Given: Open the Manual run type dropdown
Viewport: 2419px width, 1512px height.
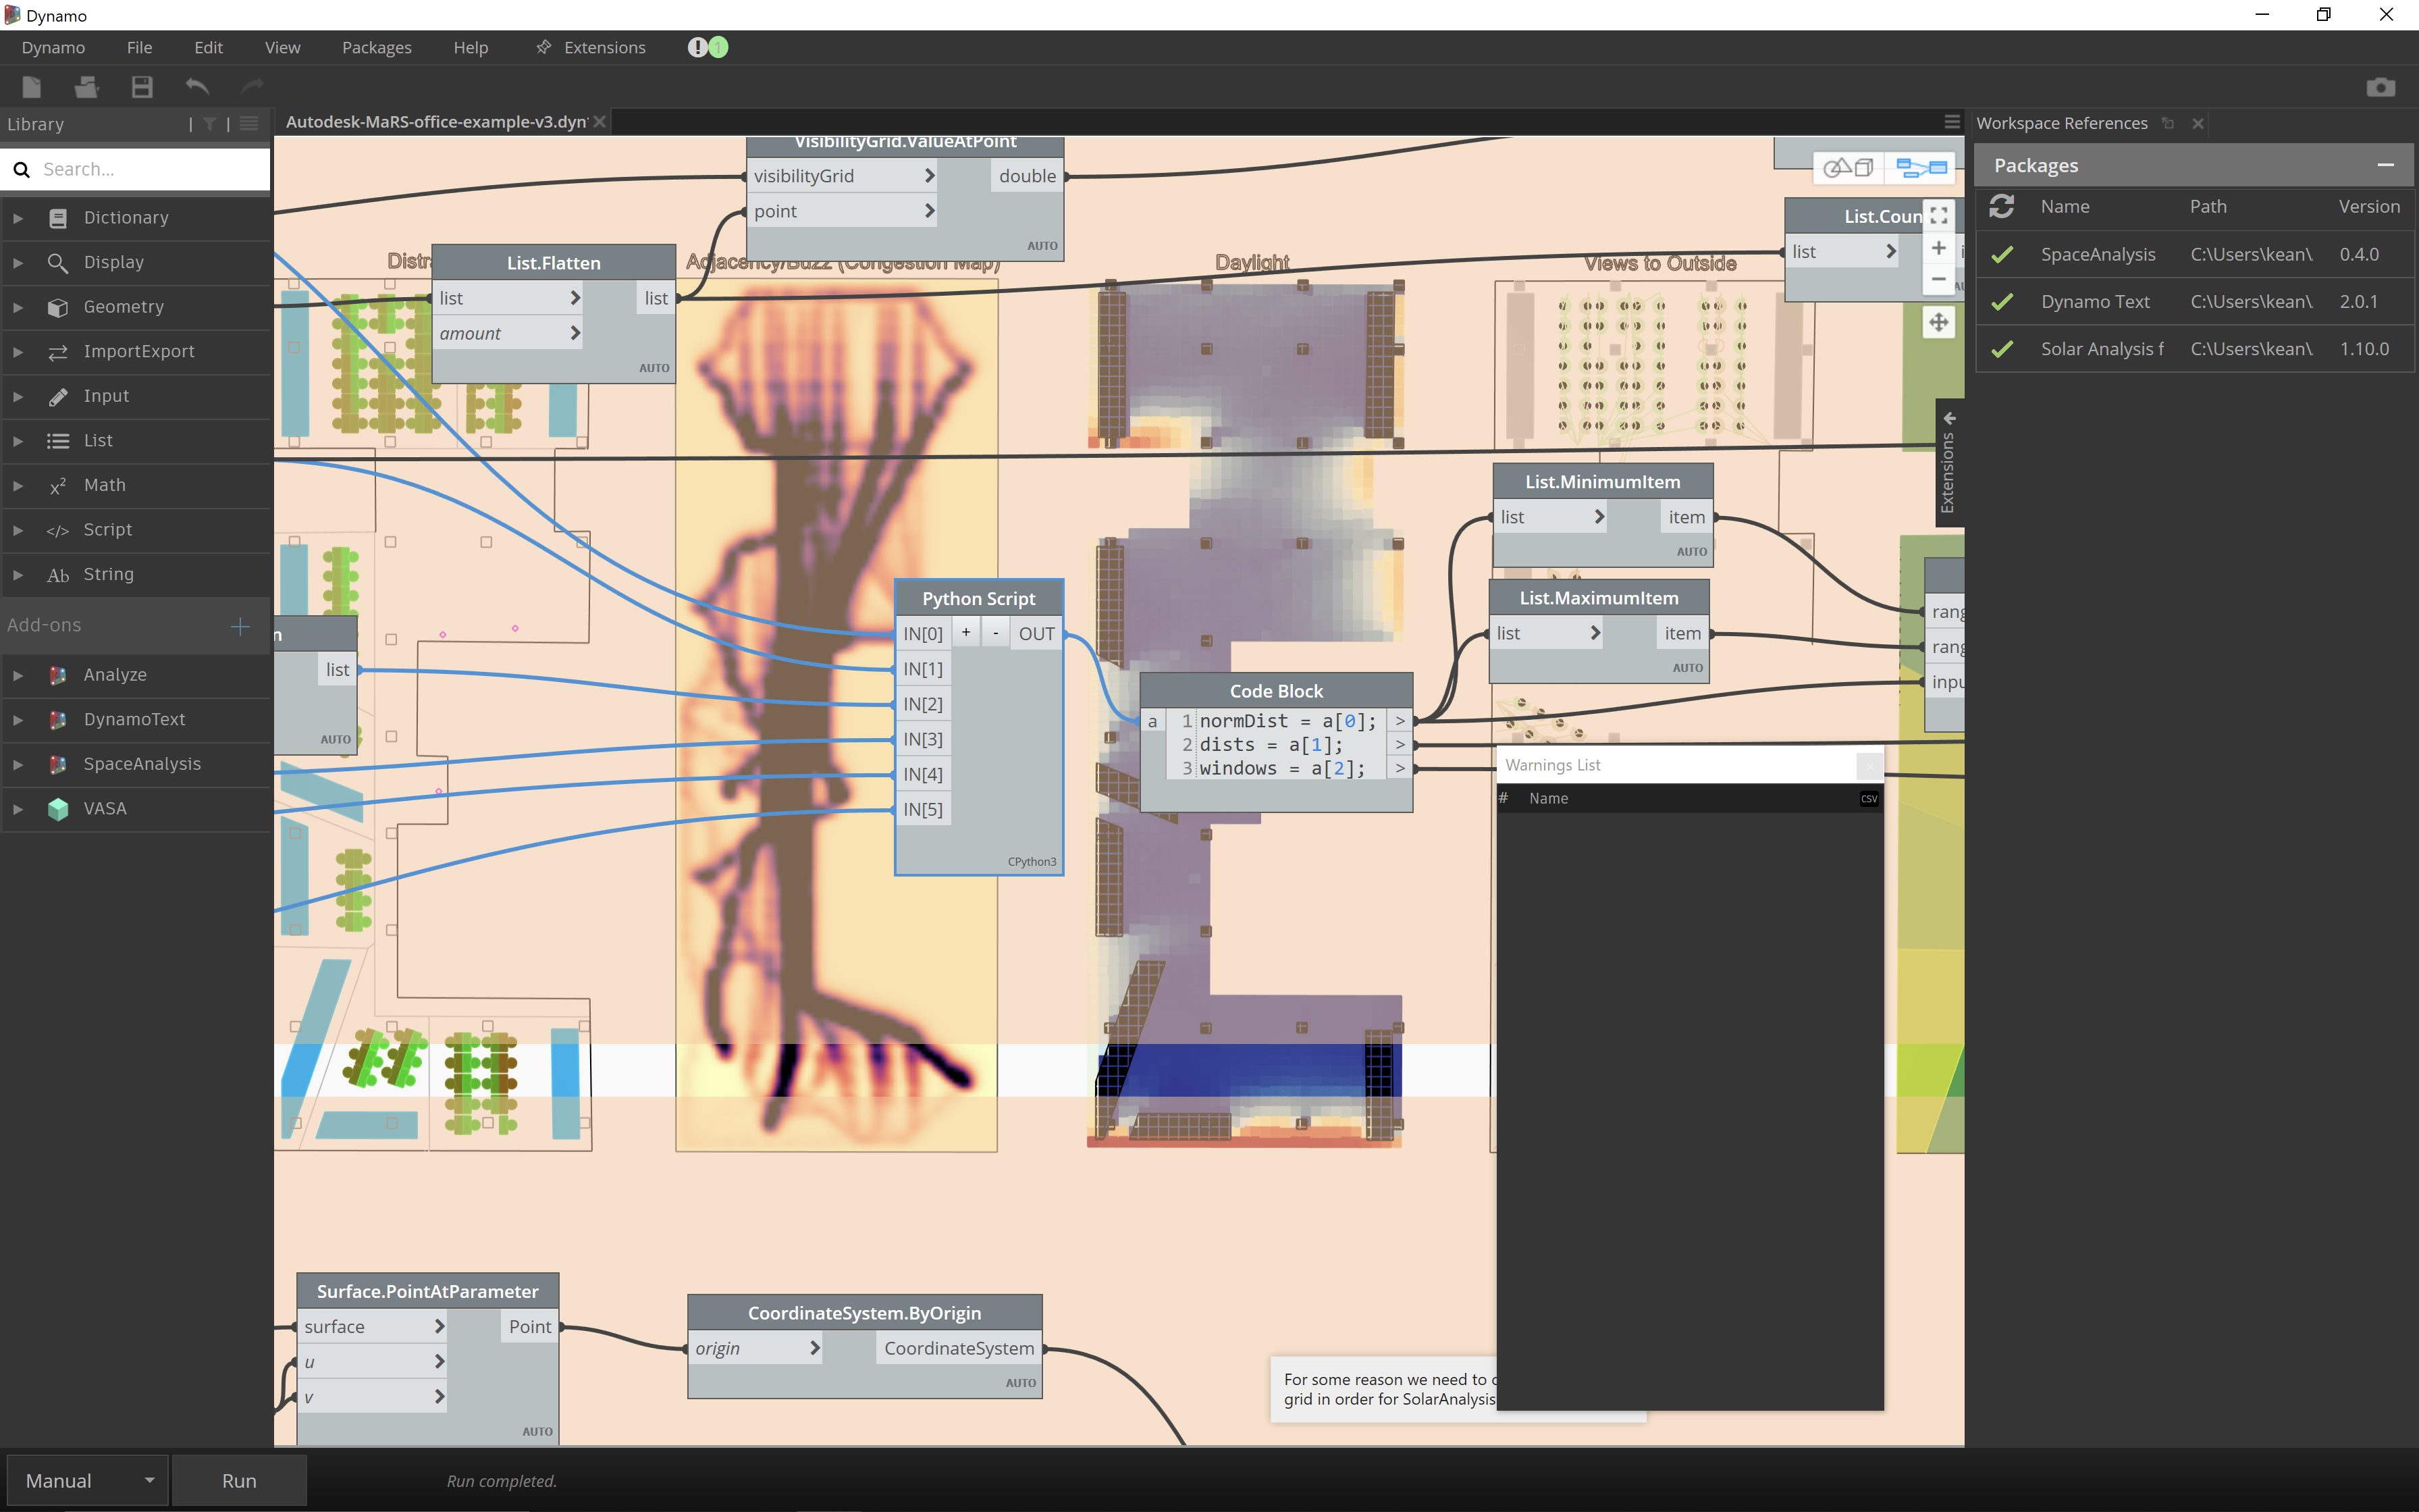Looking at the screenshot, I should 88,1480.
